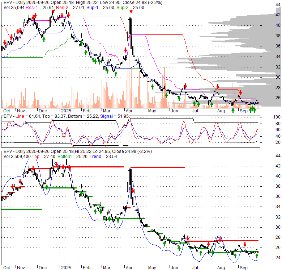Viewport: 282px width, 270px height.
Task: Click the red arrow at early August peak, top chart
Action: tap(218, 86)
